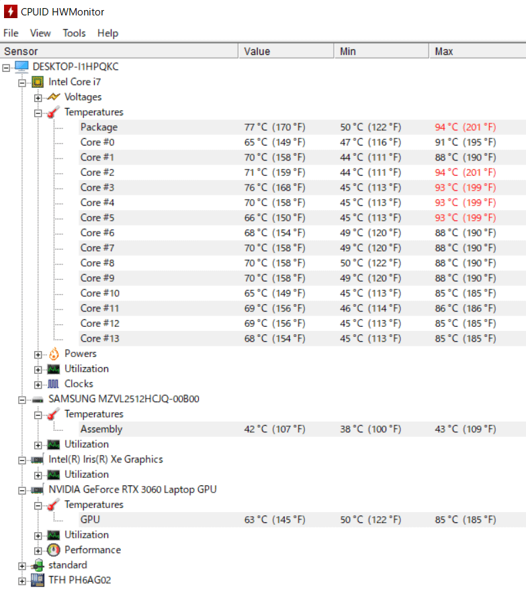The image size is (526, 594).
Task: Collapse the Intel(R) Iris(R) Xe Graphics node
Action: click(22, 460)
